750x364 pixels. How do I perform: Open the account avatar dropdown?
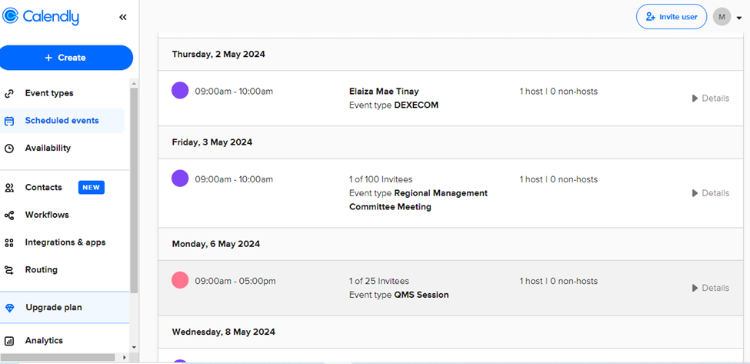click(727, 17)
